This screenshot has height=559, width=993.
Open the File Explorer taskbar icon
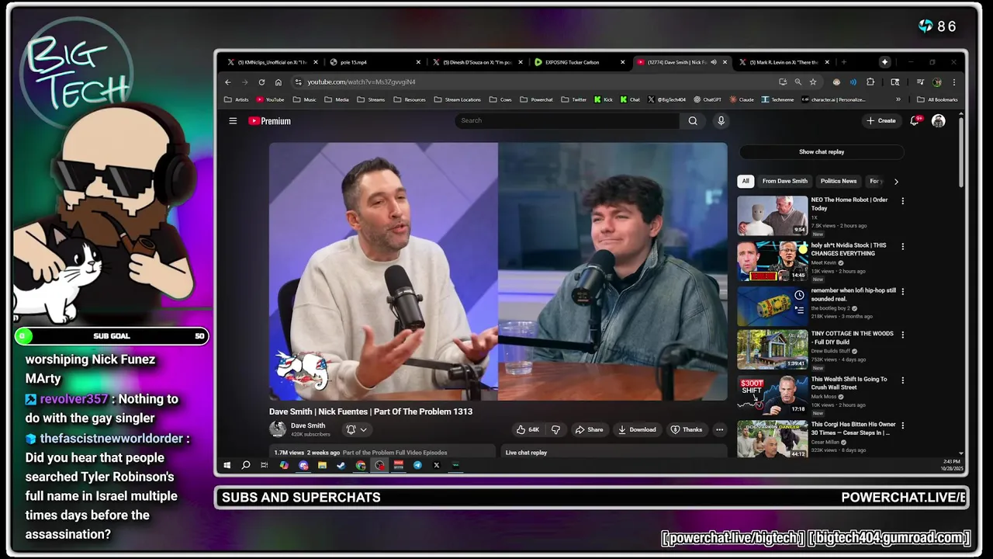(x=322, y=465)
